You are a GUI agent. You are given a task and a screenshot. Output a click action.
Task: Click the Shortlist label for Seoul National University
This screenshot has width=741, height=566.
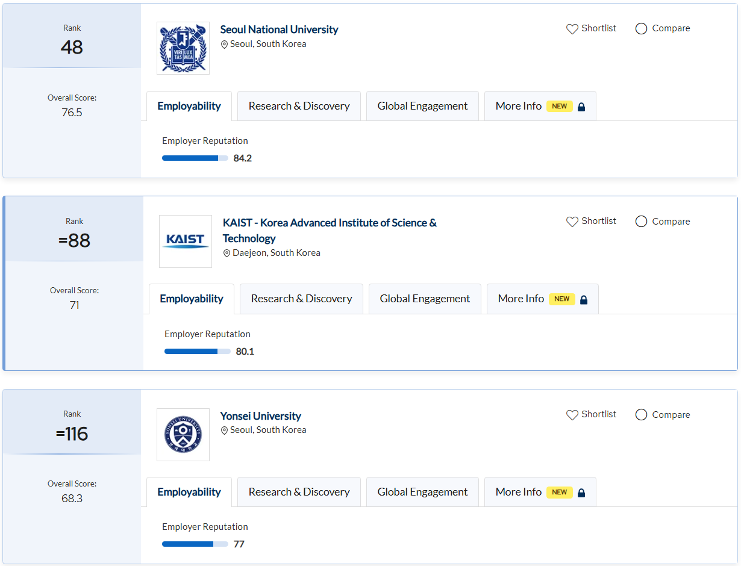(599, 28)
